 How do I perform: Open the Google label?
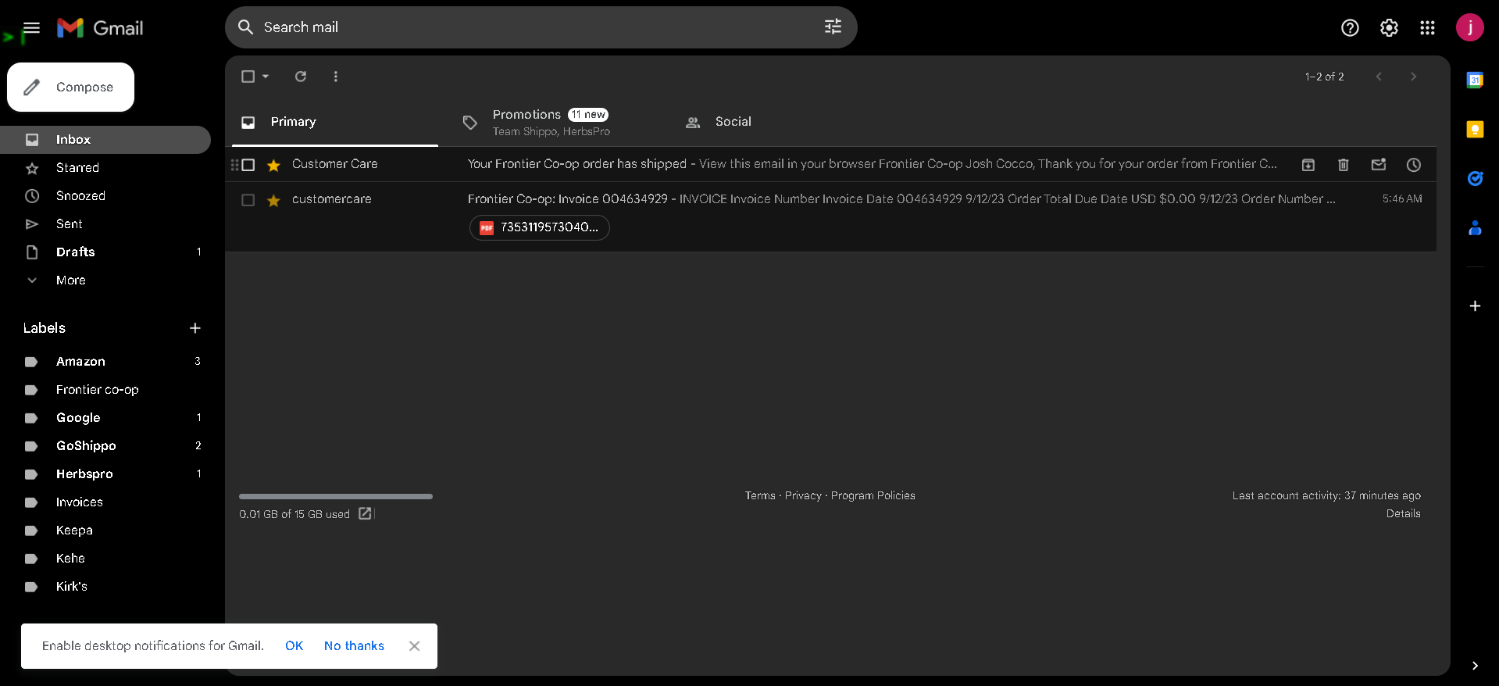pyautogui.click(x=105, y=418)
